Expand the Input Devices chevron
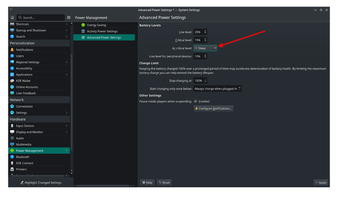 67,126
